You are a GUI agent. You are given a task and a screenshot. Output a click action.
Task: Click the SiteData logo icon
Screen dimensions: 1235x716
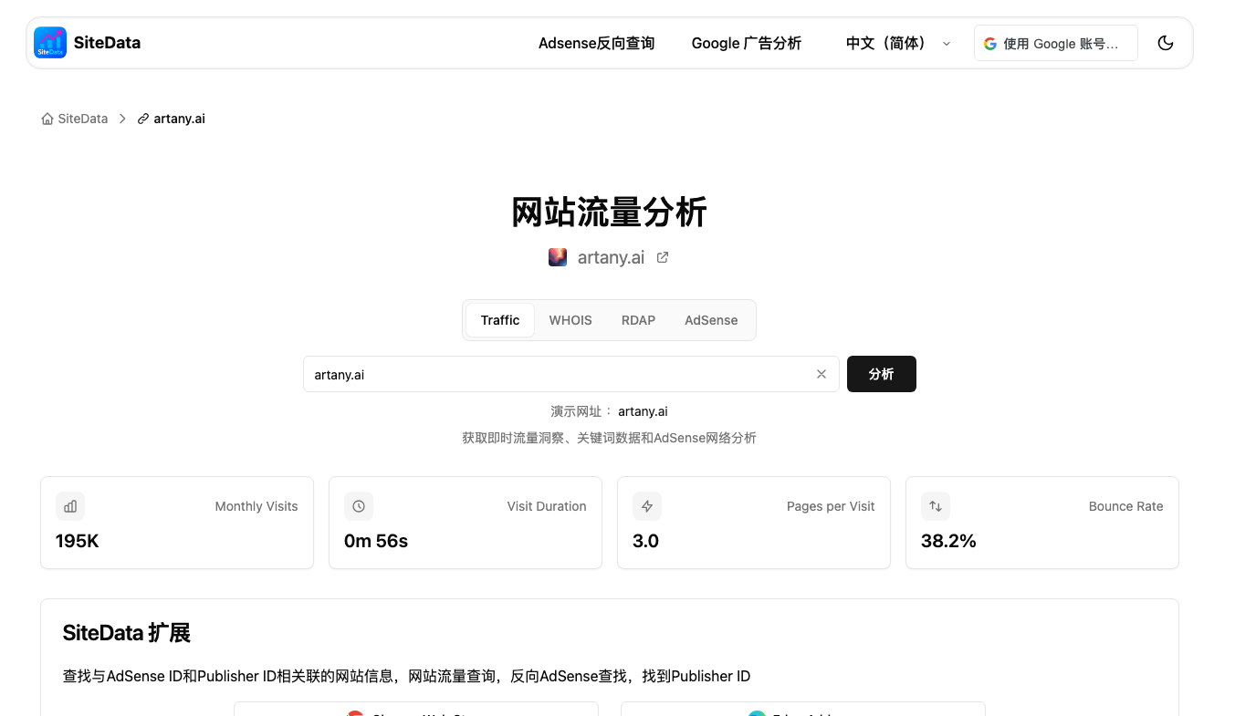(x=50, y=43)
